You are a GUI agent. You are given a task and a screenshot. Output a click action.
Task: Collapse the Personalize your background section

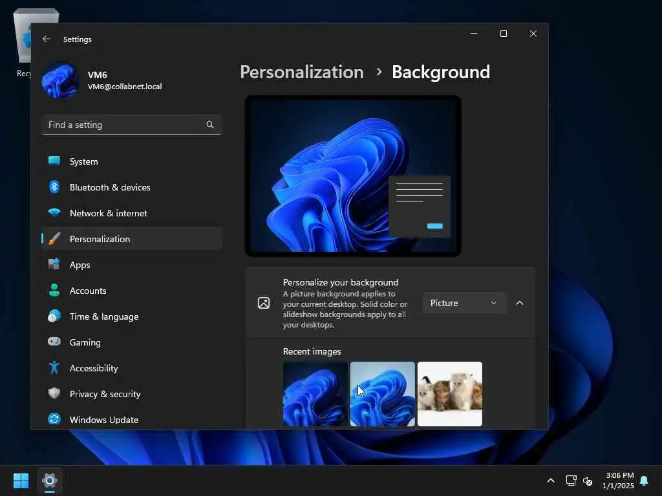(x=520, y=303)
